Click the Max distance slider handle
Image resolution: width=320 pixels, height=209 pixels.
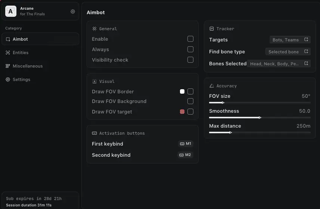pyautogui.click(x=231, y=132)
